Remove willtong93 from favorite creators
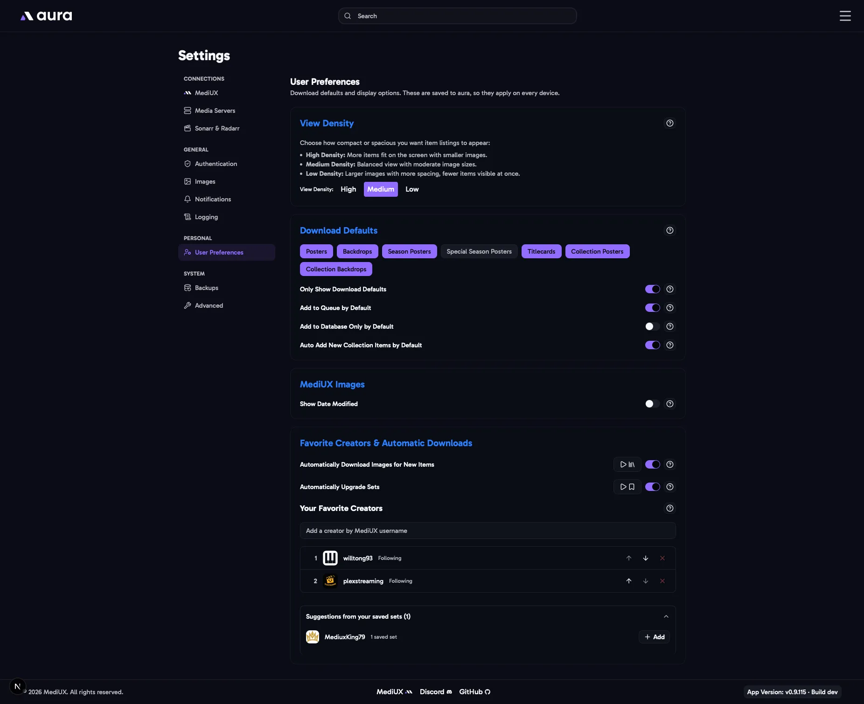 tap(662, 558)
